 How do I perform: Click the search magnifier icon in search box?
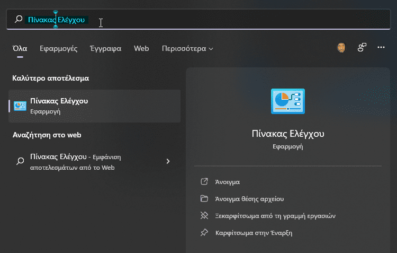pos(19,19)
